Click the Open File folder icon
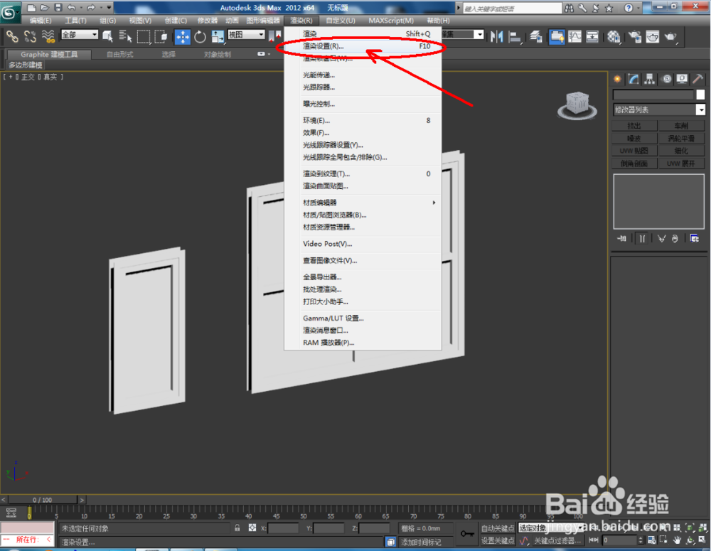711x551 pixels. pos(44,7)
